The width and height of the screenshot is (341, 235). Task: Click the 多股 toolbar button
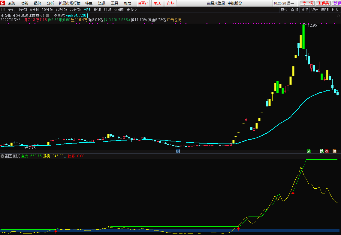(x=304, y=10)
